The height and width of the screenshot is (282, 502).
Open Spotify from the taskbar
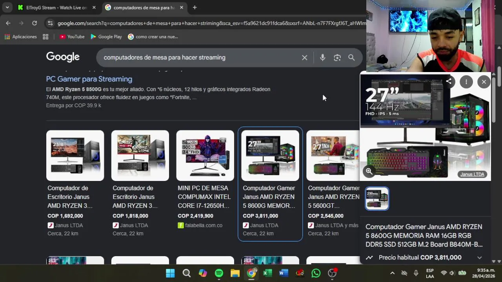(x=219, y=273)
